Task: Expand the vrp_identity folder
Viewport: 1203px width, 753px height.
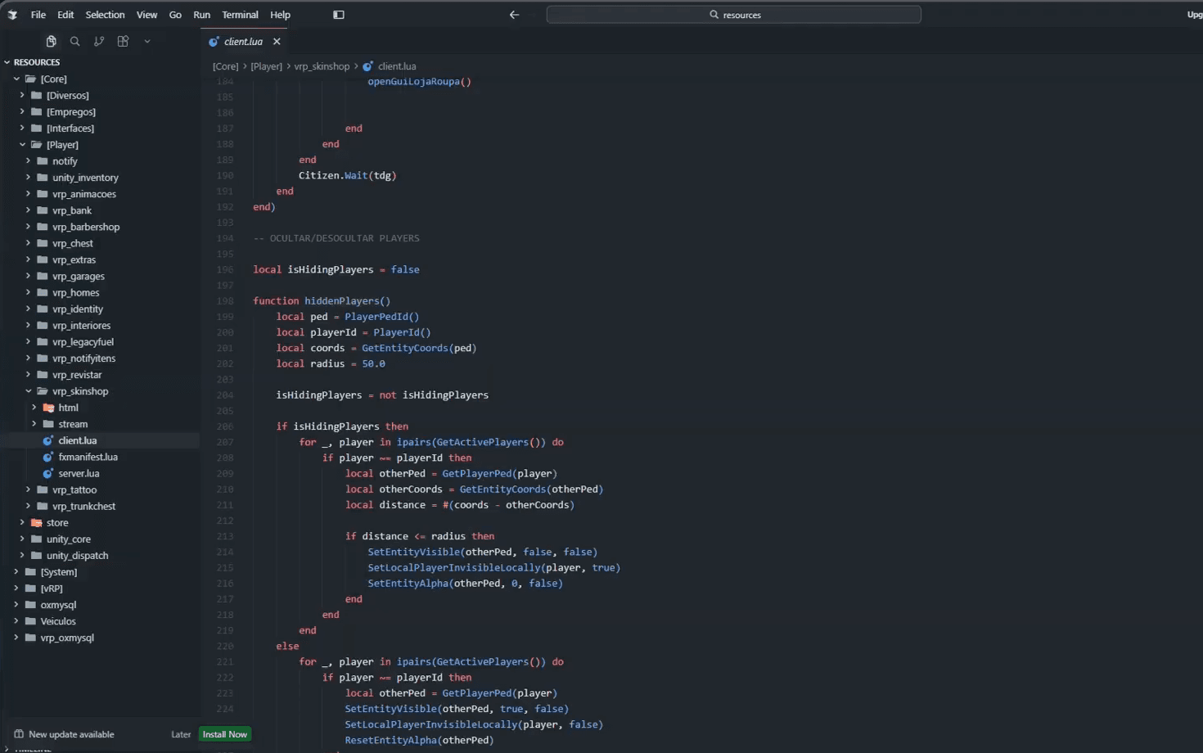Action: coord(100,309)
